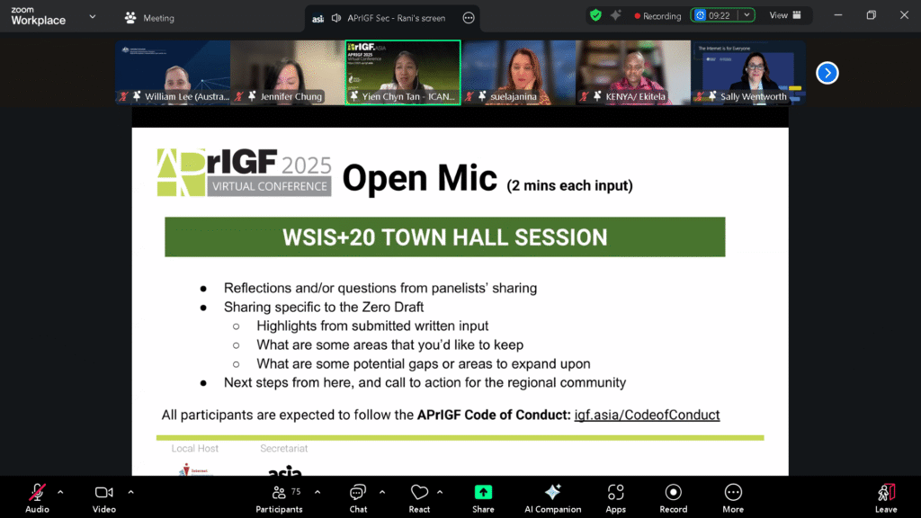Select Sally Wentworth's video thumbnail
921x518 pixels.
747,72
